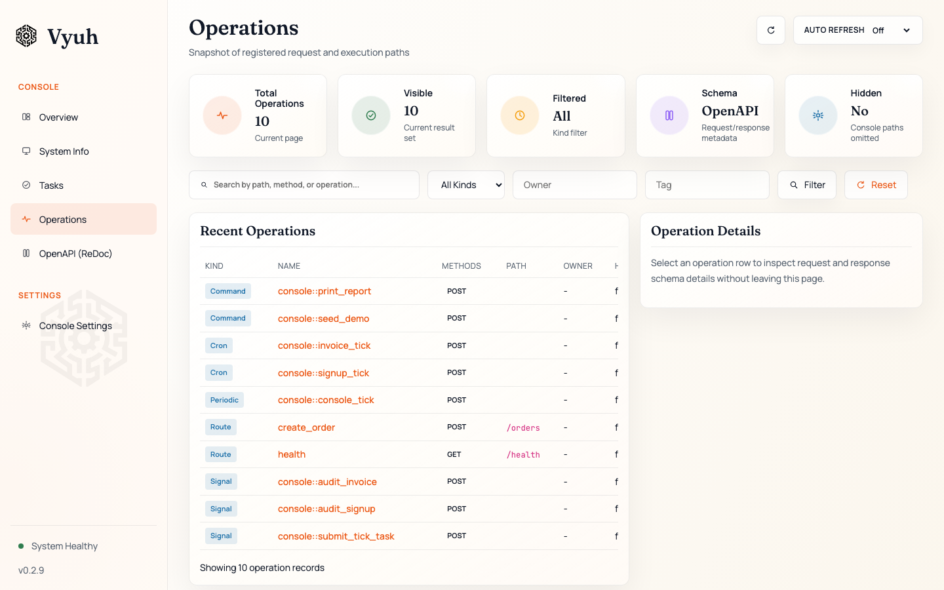Click the /health path cell
This screenshot has width=944, height=590.
pos(523,454)
